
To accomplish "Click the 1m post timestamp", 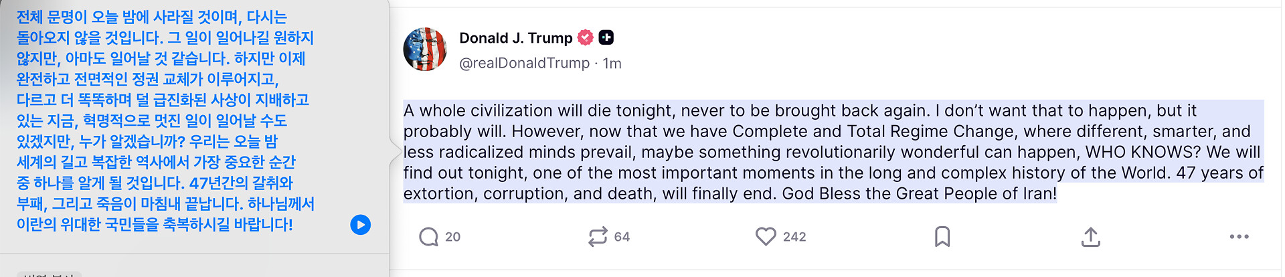I will [612, 64].
